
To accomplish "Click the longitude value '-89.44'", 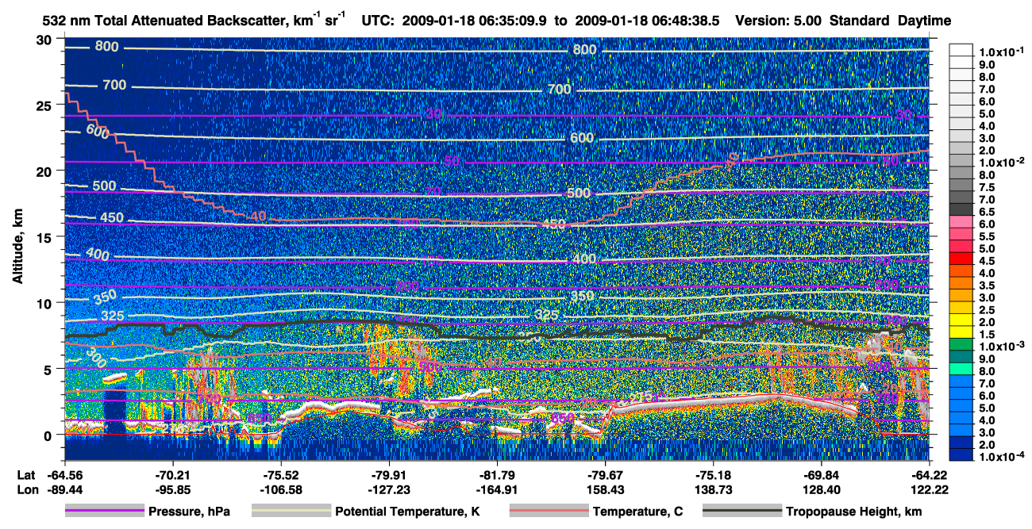I will (65, 489).
